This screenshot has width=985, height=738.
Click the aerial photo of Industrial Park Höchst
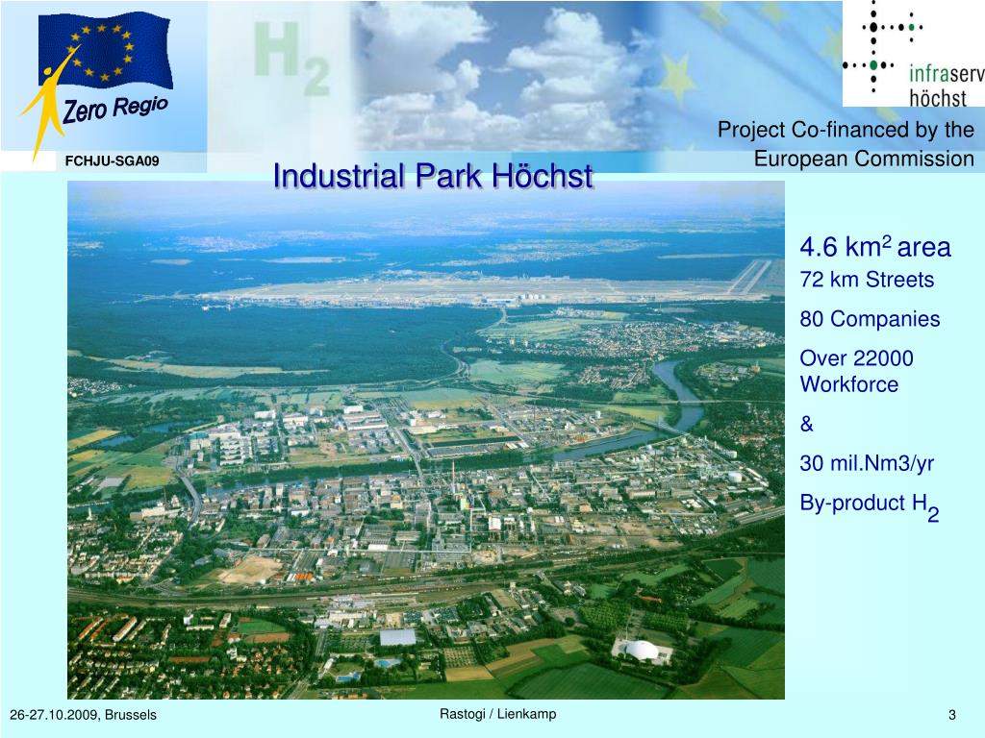coord(428,442)
